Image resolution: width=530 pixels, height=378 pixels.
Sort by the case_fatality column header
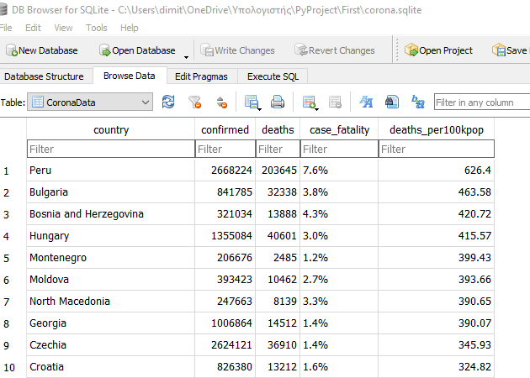pyautogui.click(x=339, y=129)
